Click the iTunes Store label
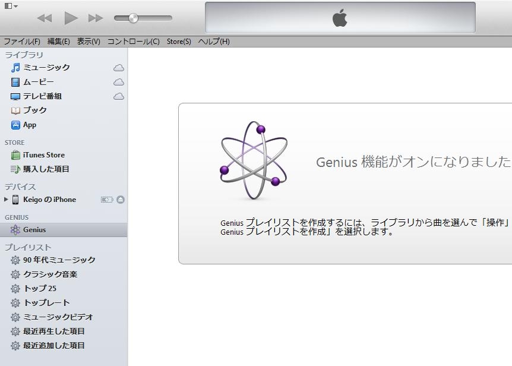Screen dimensions: 512x366 click(x=44, y=155)
